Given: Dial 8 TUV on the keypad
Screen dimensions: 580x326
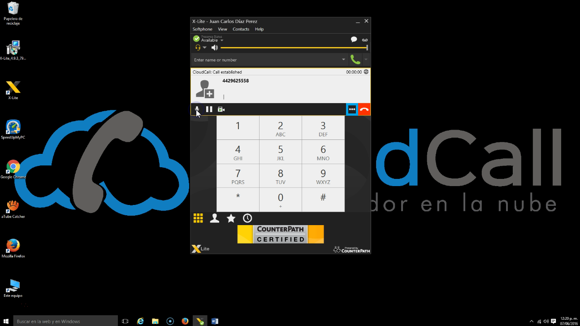Looking at the screenshot, I should point(281,175).
